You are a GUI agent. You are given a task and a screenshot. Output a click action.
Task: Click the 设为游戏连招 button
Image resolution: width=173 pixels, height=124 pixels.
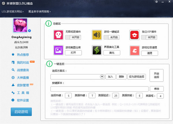click(137, 77)
